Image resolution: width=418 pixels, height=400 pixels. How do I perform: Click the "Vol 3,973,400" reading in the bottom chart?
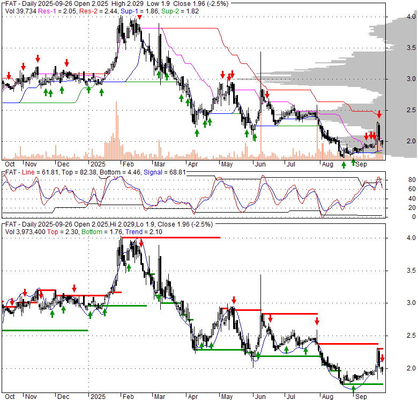(x=25, y=232)
